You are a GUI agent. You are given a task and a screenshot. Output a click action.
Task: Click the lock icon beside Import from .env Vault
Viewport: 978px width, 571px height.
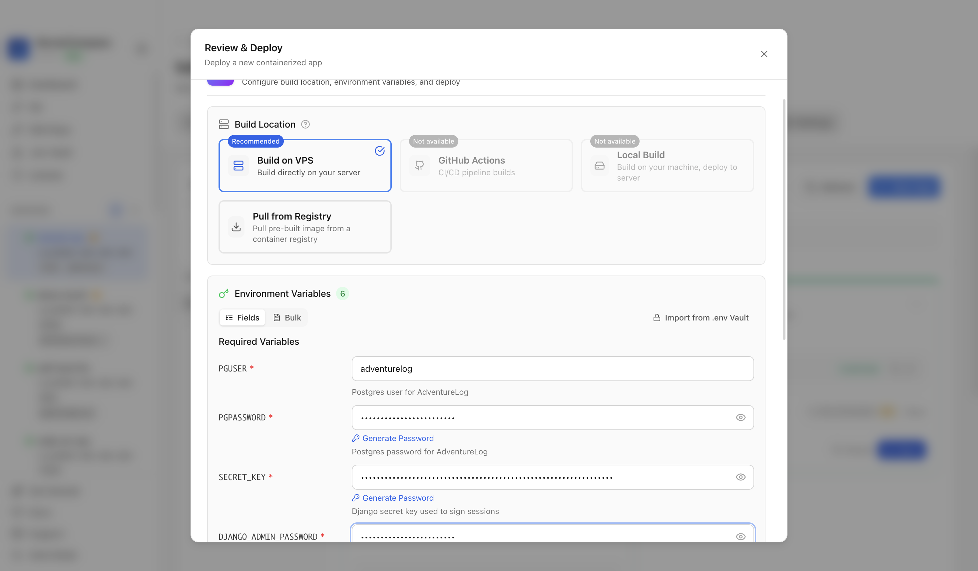657,317
